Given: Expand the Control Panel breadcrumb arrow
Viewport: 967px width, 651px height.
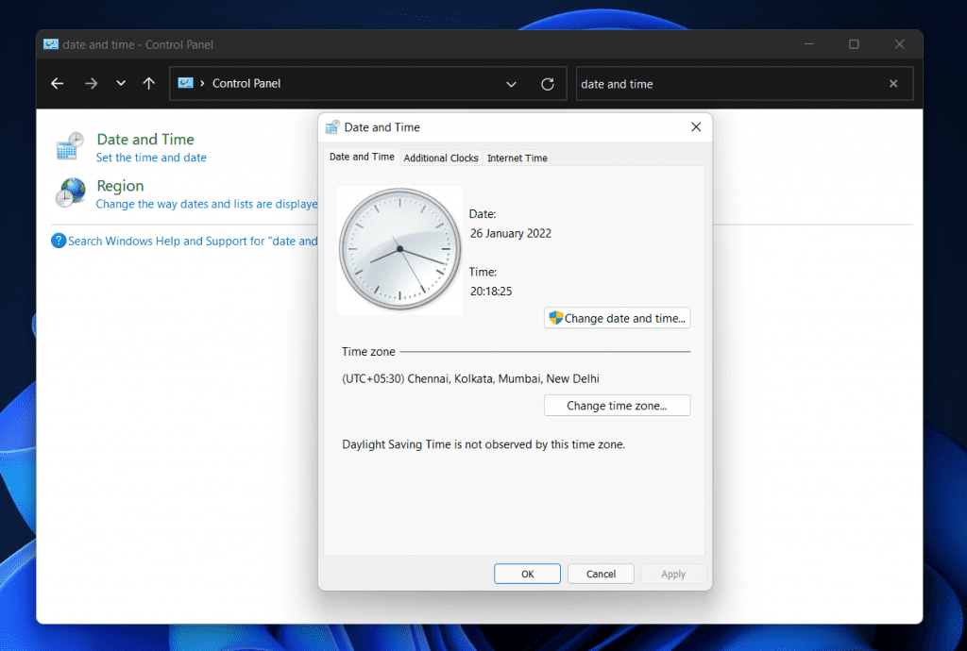Looking at the screenshot, I should (201, 83).
